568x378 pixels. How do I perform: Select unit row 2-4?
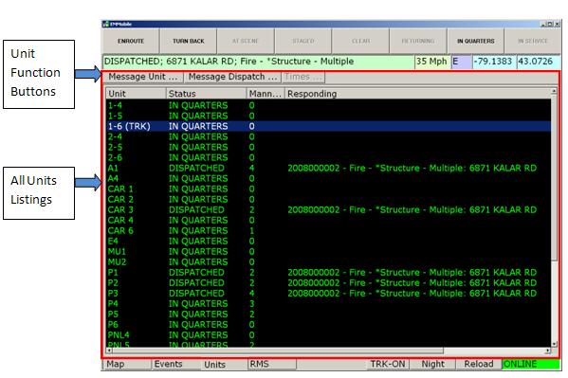328,136
